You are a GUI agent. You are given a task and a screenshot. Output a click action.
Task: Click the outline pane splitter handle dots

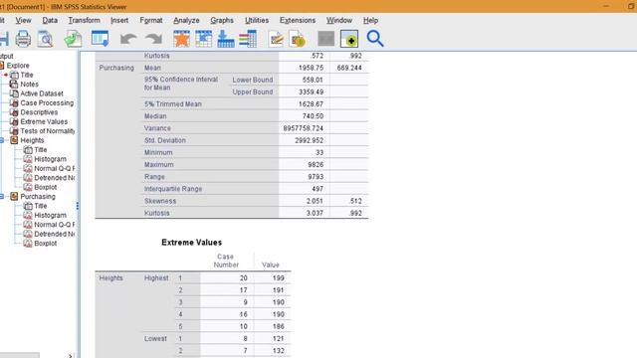tap(78, 206)
